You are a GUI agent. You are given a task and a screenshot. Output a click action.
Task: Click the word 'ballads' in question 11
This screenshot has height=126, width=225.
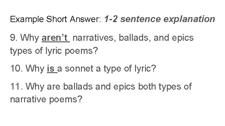[78, 86]
